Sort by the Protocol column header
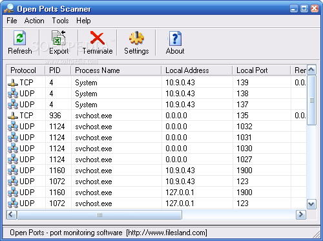Image resolution: width=323 pixels, height=241 pixels. click(x=26, y=70)
